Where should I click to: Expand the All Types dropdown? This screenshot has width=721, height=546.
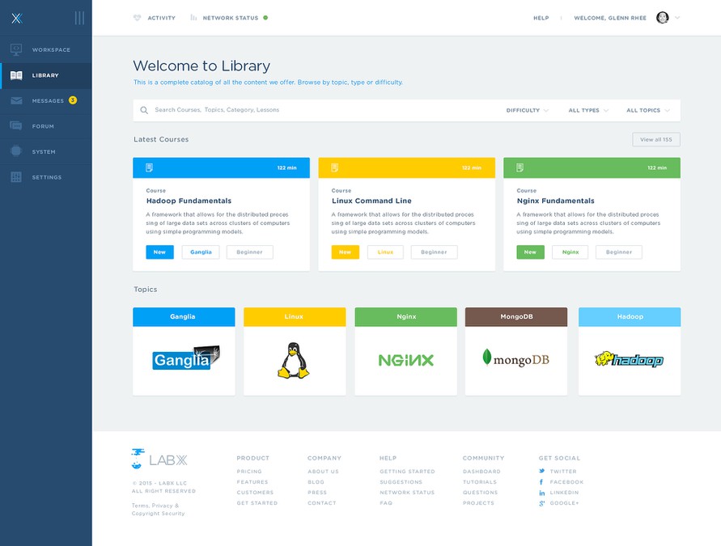(588, 111)
